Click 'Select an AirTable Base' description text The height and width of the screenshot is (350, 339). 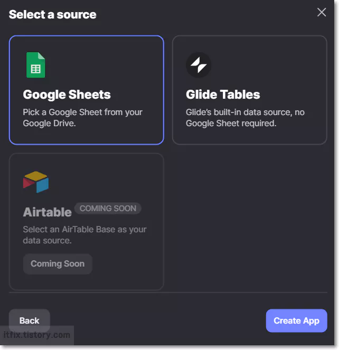84,235
